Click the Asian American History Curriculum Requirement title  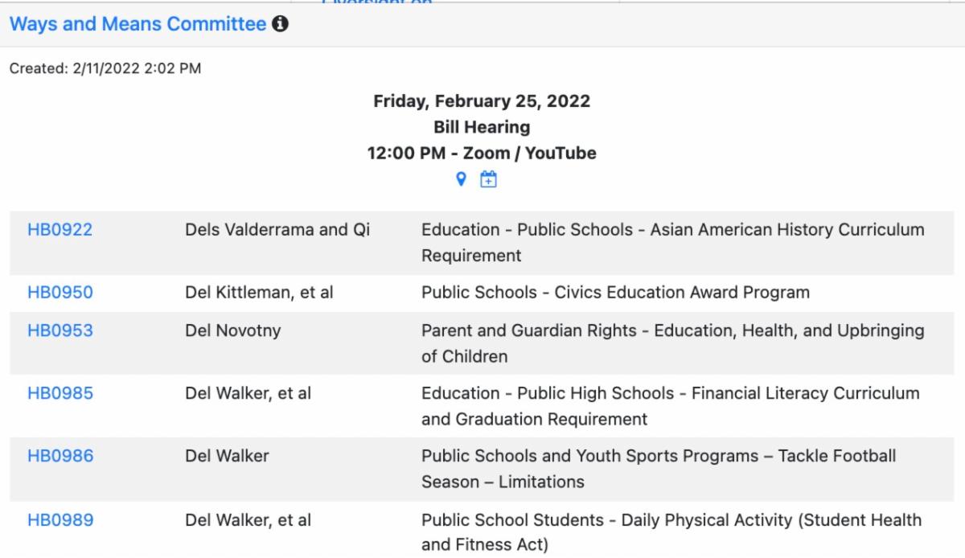[672, 243]
